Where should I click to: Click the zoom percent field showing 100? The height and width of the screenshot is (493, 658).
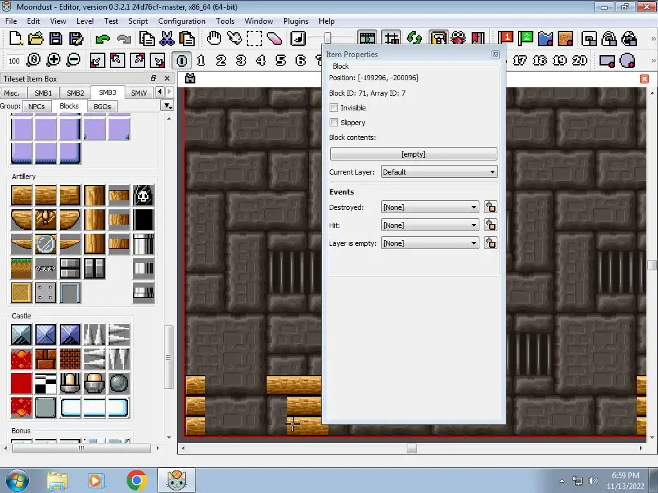coord(14,61)
